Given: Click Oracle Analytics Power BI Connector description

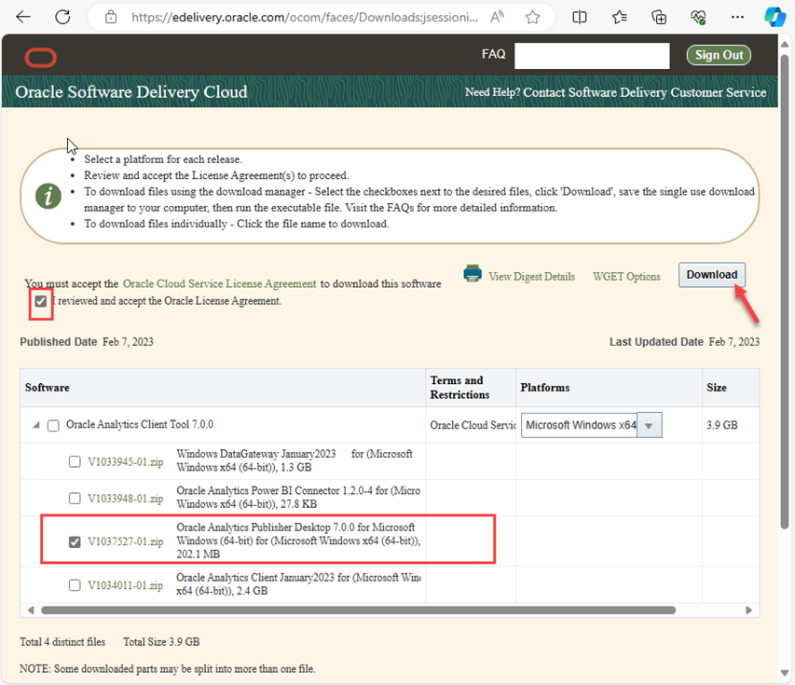Looking at the screenshot, I should click(x=298, y=498).
